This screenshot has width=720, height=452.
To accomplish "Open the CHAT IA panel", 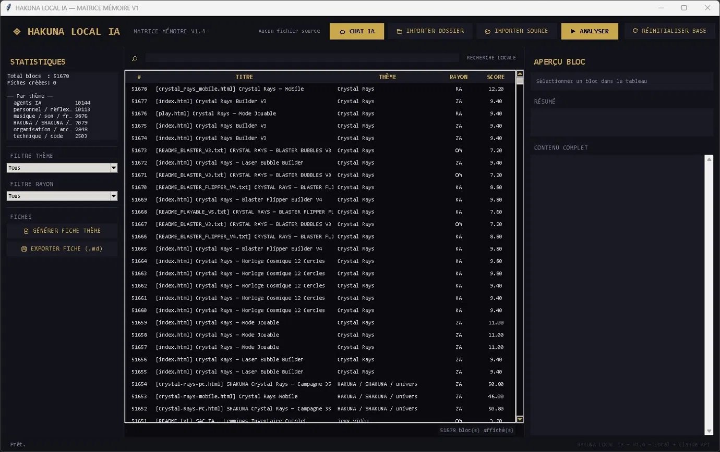I will [357, 31].
